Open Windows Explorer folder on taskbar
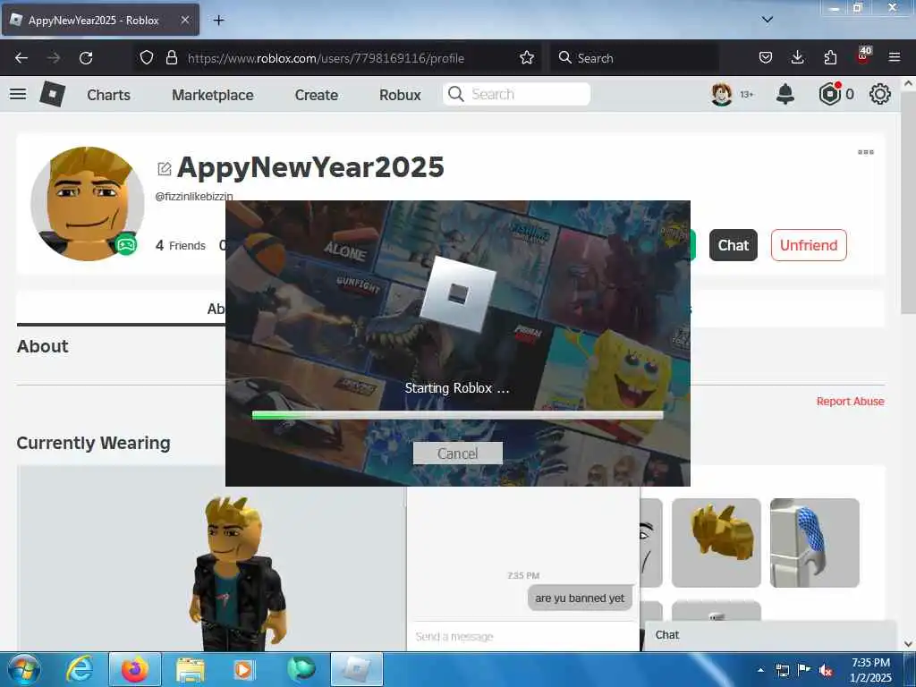 (x=190, y=669)
